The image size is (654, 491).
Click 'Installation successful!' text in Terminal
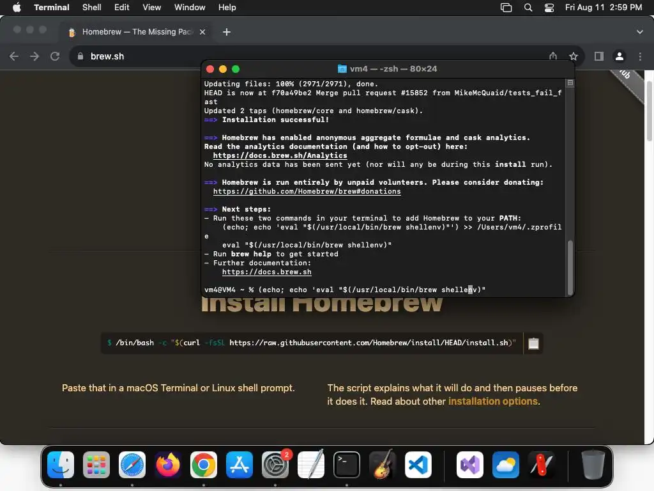coord(275,120)
